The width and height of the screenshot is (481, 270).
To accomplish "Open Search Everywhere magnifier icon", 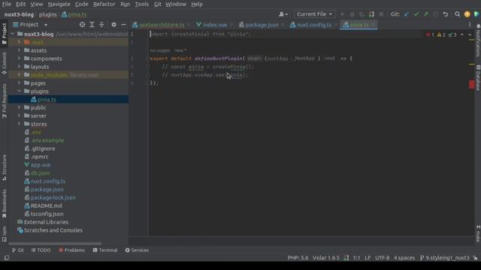I will pyautogui.click(x=458, y=14).
